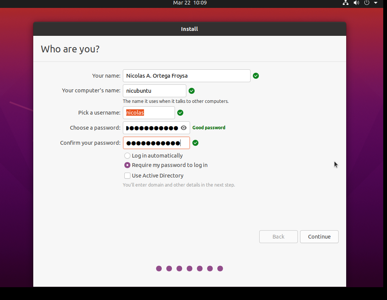Click hint about name used with other computers
The width and height of the screenshot is (387, 300).
(x=176, y=101)
